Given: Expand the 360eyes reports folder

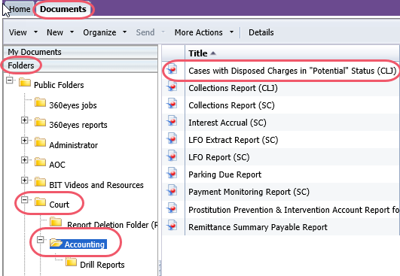Looking at the screenshot, I should [25, 120].
